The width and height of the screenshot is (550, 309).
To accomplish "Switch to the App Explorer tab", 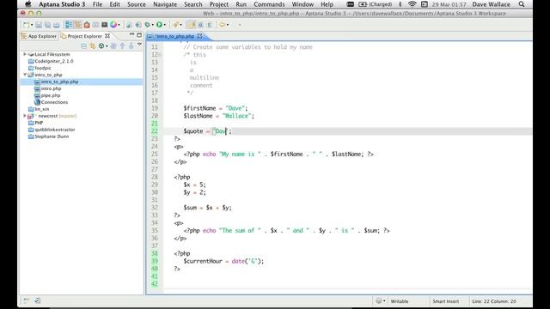I will 39,36.
